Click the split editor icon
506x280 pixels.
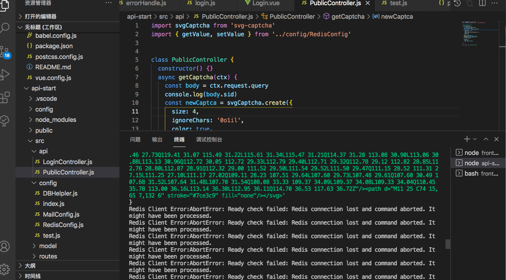[482, 3]
